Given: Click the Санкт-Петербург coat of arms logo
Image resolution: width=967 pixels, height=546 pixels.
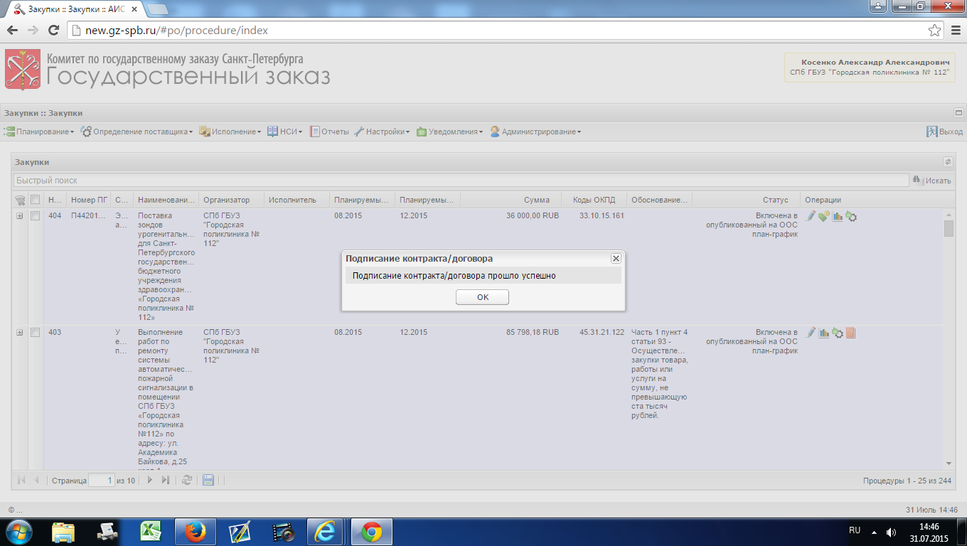Looking at the screenshot, I should point(23,69).
